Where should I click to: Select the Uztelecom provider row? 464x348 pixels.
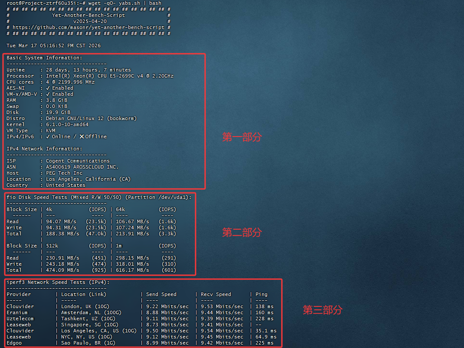[x=20, y=319]
